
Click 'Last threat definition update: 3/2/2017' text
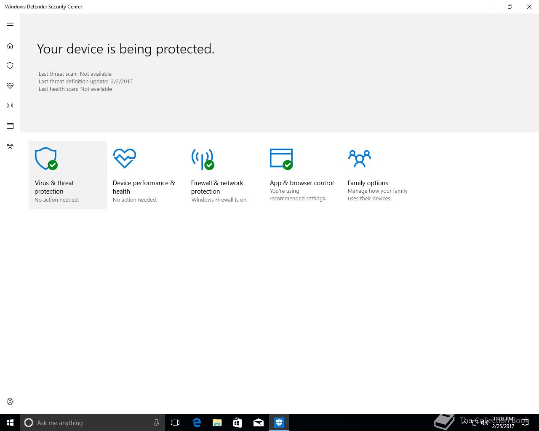pyautogui.click(x=85, y=82)
